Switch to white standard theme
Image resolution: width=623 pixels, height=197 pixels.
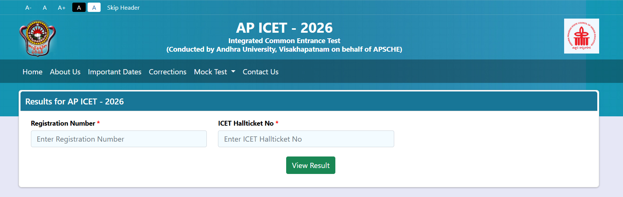click(x=94, y=8)
